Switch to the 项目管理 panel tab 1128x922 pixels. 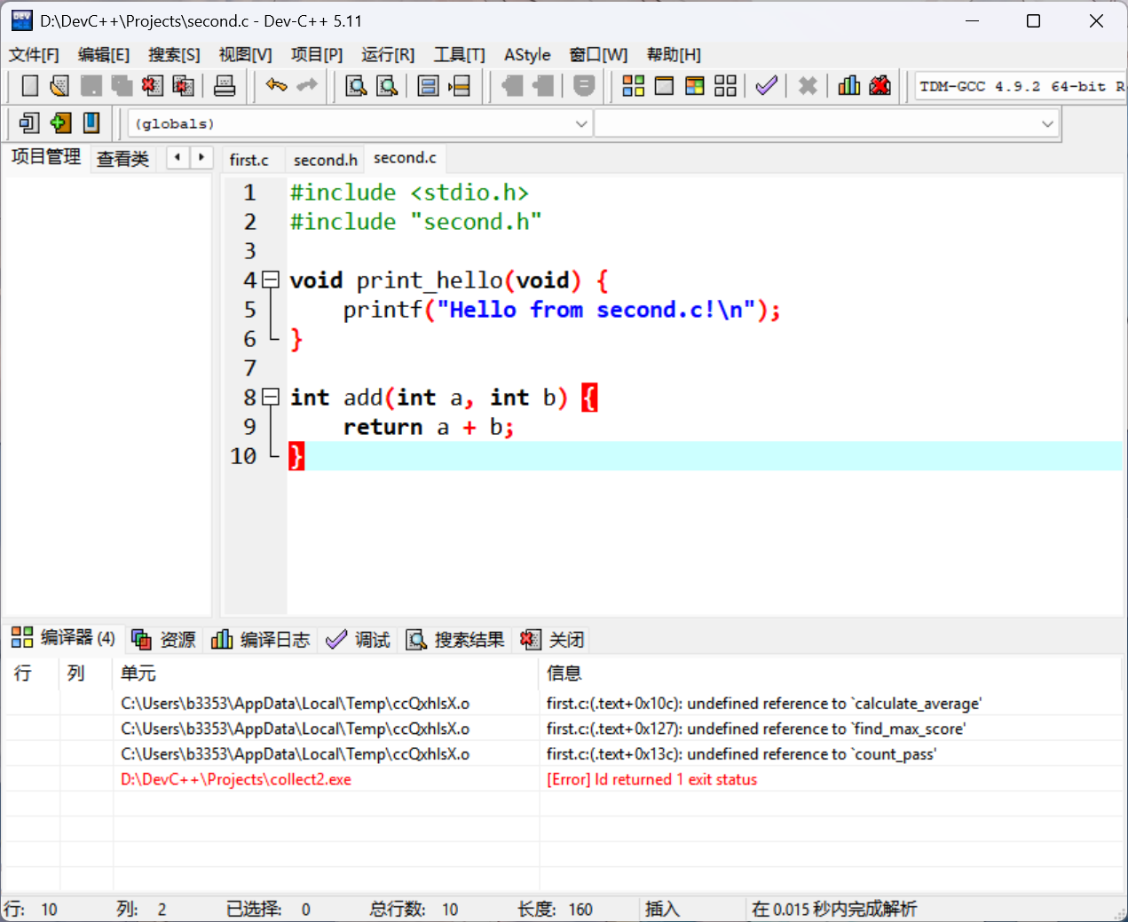46,157
